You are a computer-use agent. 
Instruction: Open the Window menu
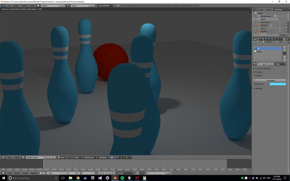click(x=24, y=6)
